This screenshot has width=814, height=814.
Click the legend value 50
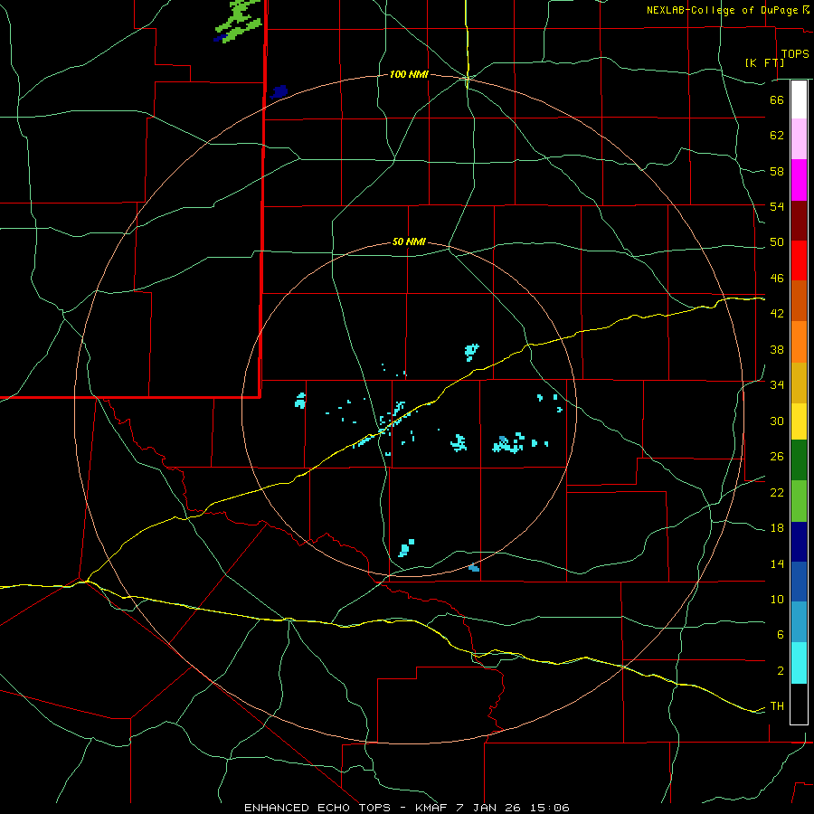(x=777, y=241)
